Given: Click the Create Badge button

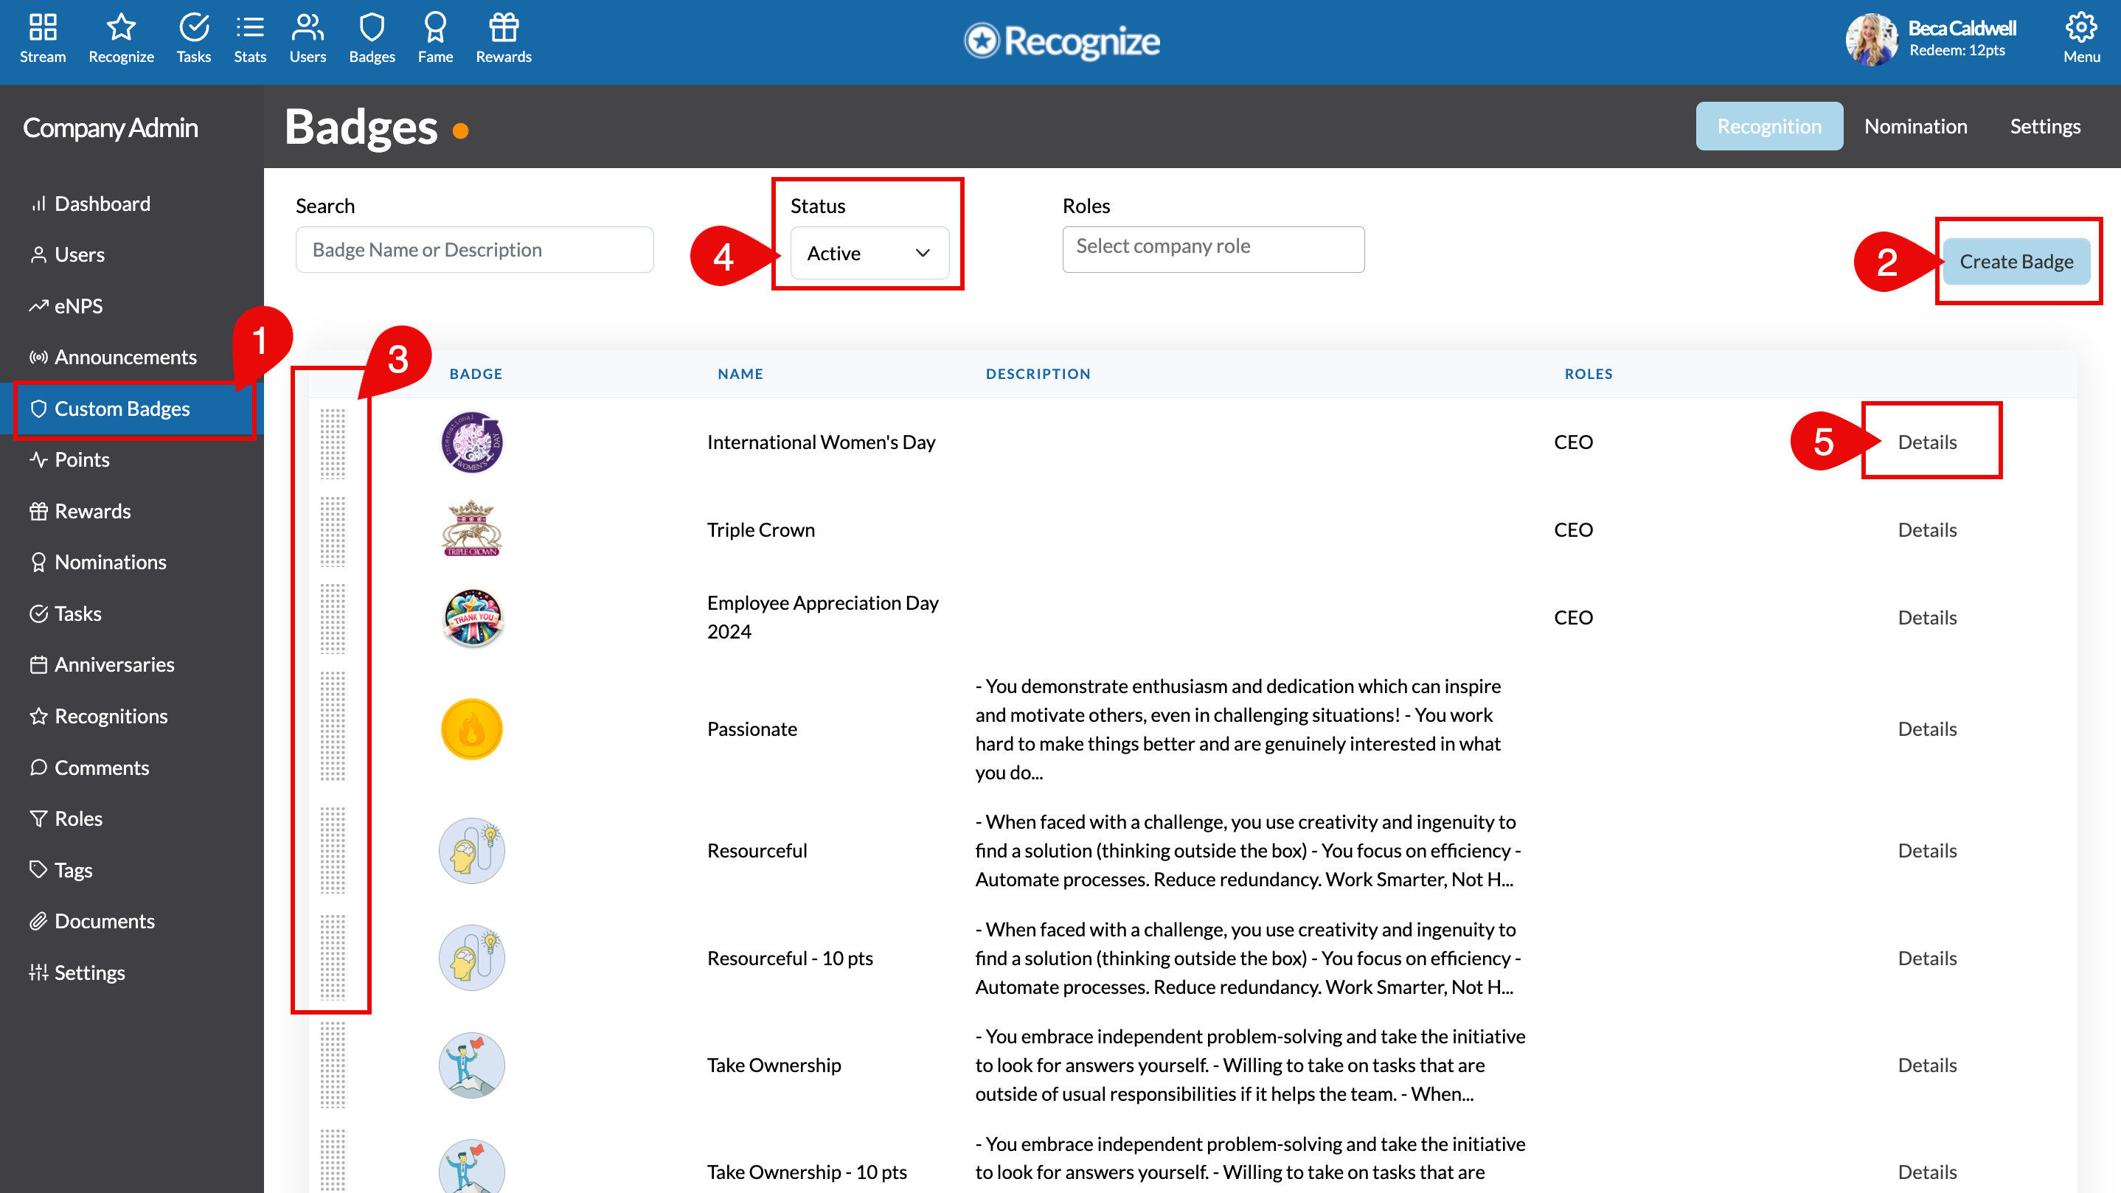Looking at the screenshot, I should click(x=2016, y=261).
